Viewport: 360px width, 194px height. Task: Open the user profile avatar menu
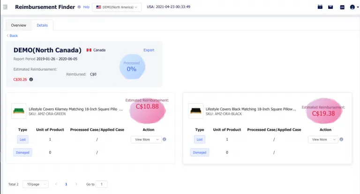click(x=354, y=7)
